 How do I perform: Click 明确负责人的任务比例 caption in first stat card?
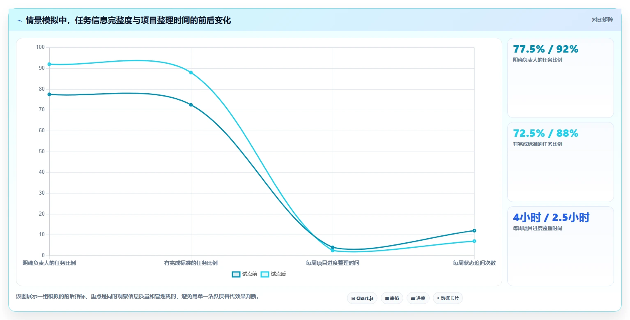coord(538,60)
